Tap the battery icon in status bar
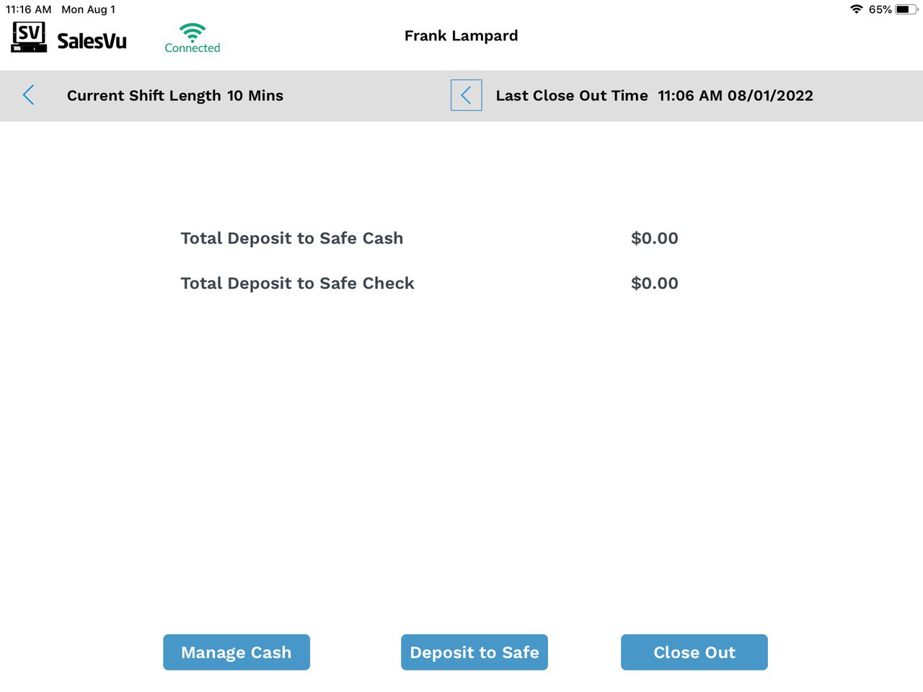923x692 pixels. click(906, 9)
